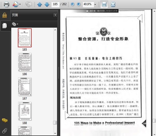The width and height of the screenshot is (156, 136).
Task: Open the security lock panel
Action: click(4, 15)
